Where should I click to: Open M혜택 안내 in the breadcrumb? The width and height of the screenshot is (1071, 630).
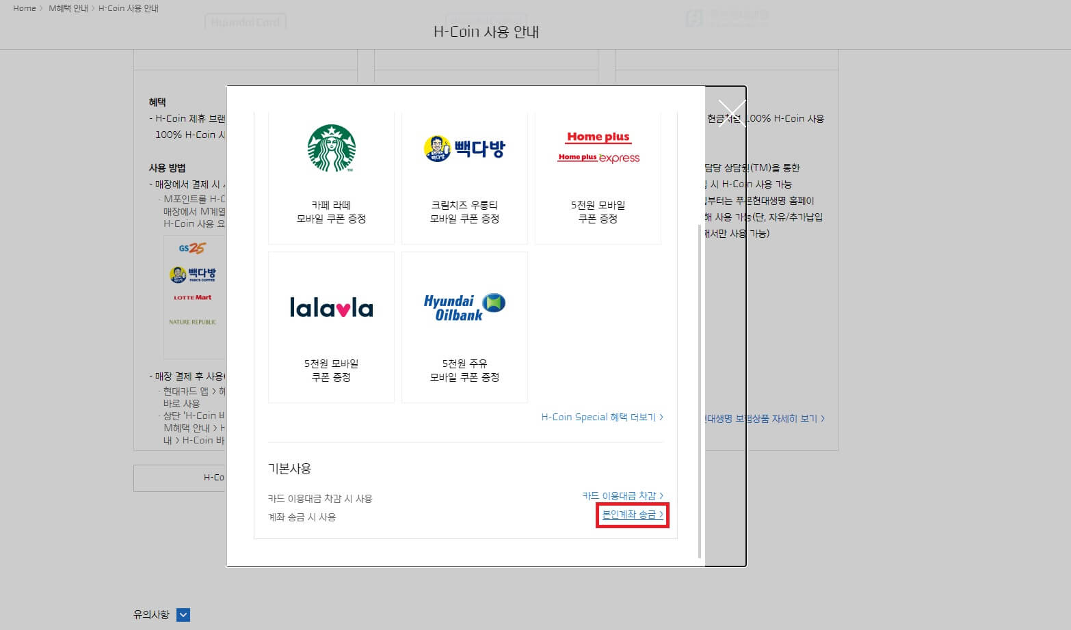[x=68, y=8]
